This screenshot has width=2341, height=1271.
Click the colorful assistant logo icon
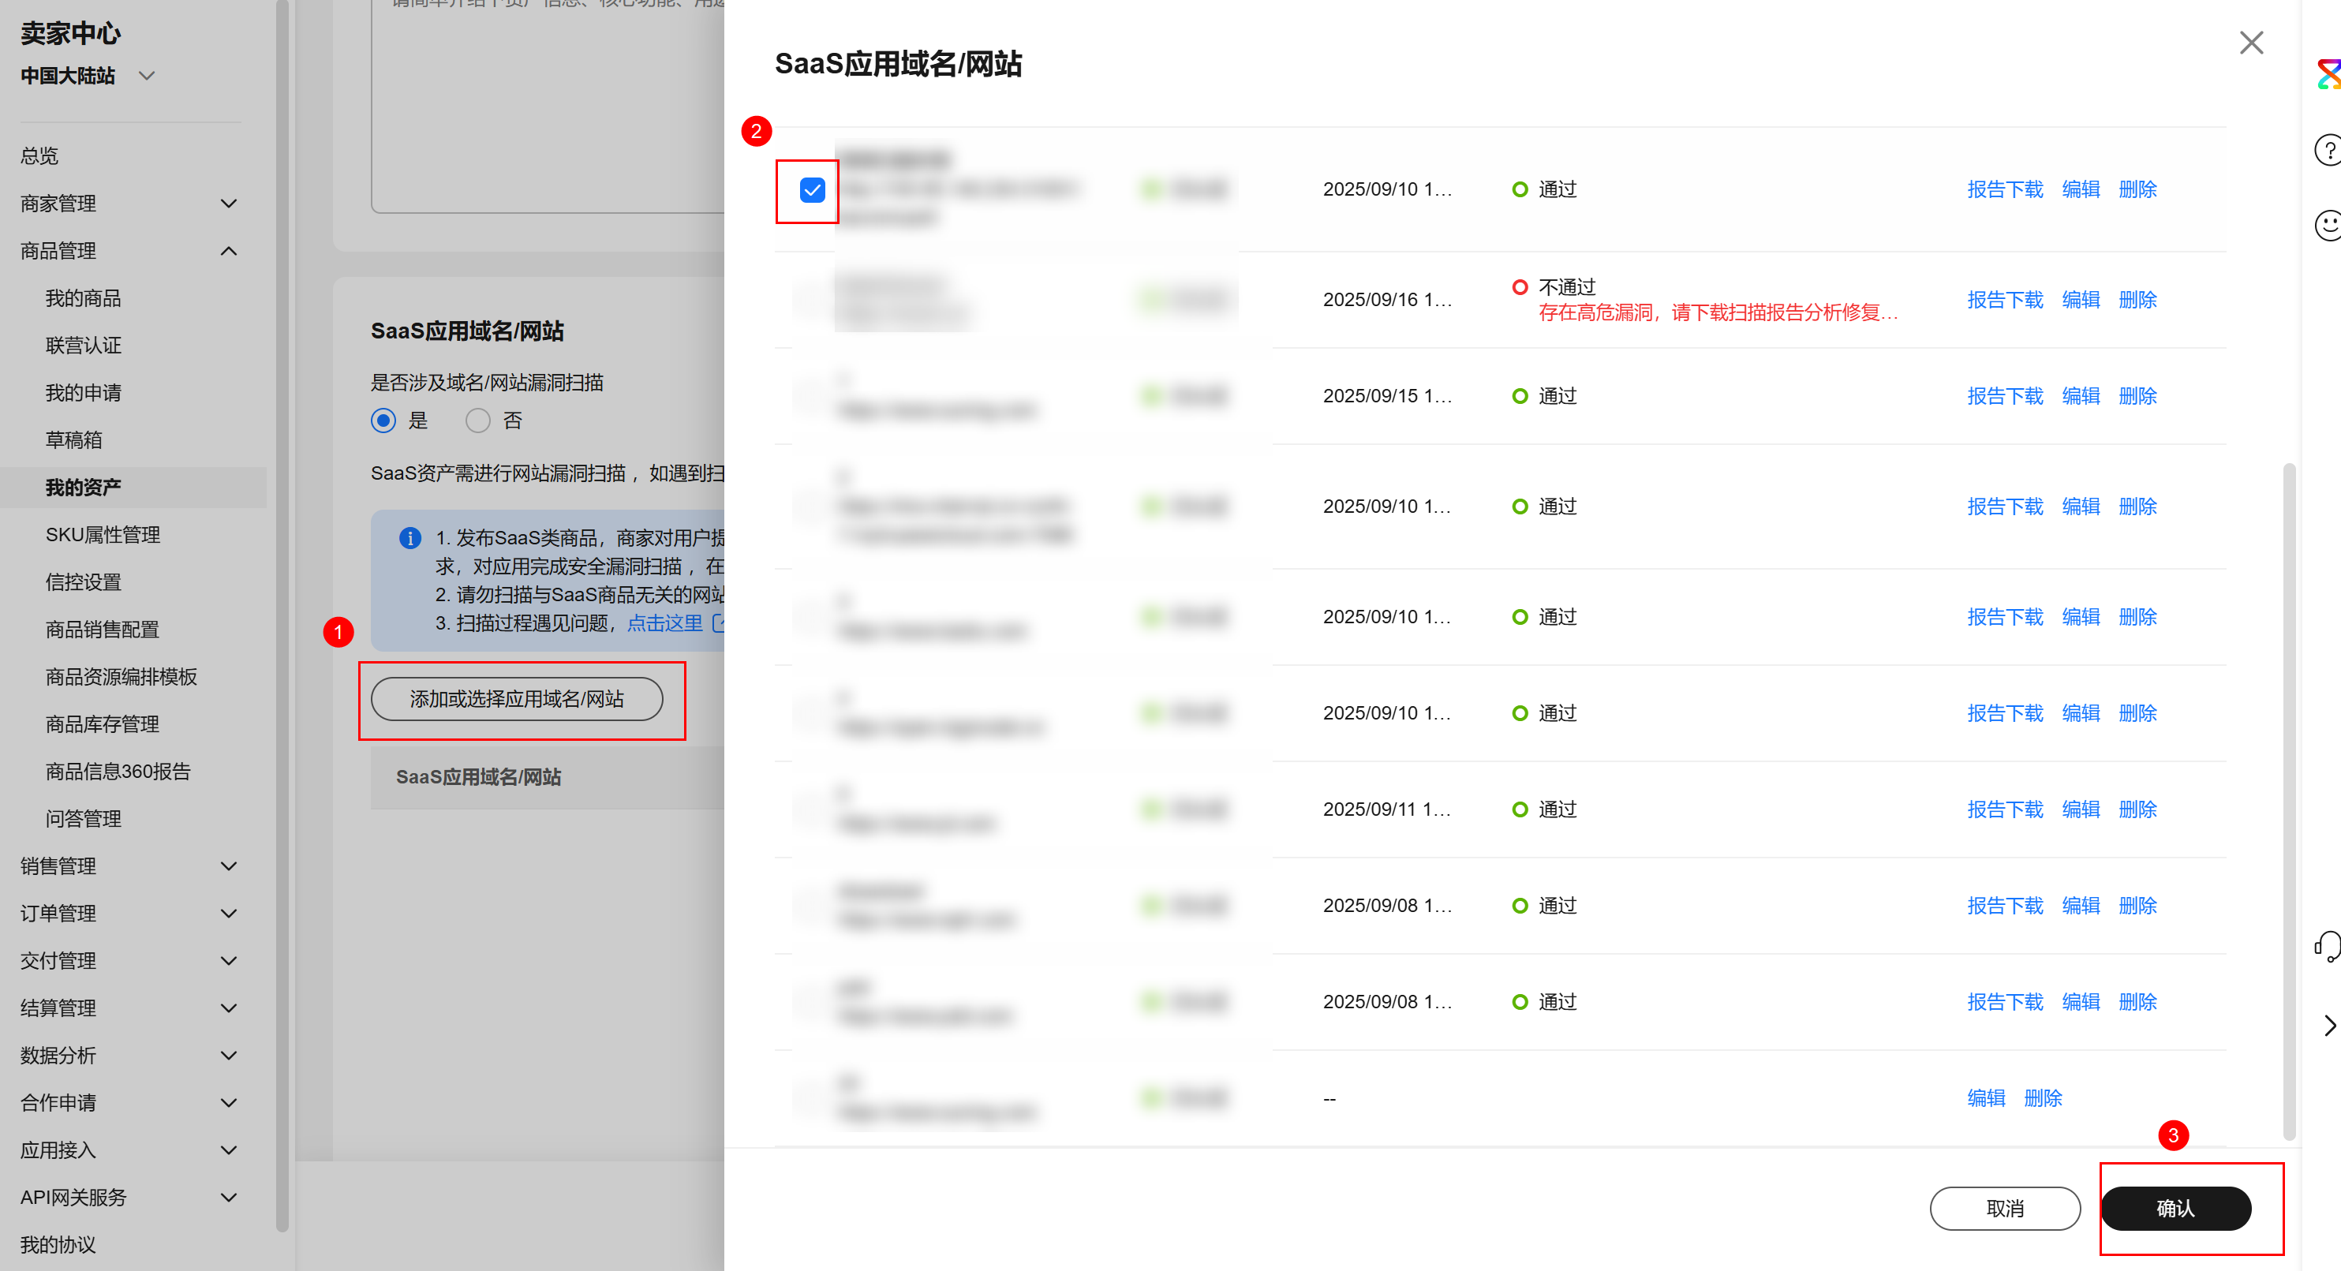pyautogui.click(x=2328, y=73)
